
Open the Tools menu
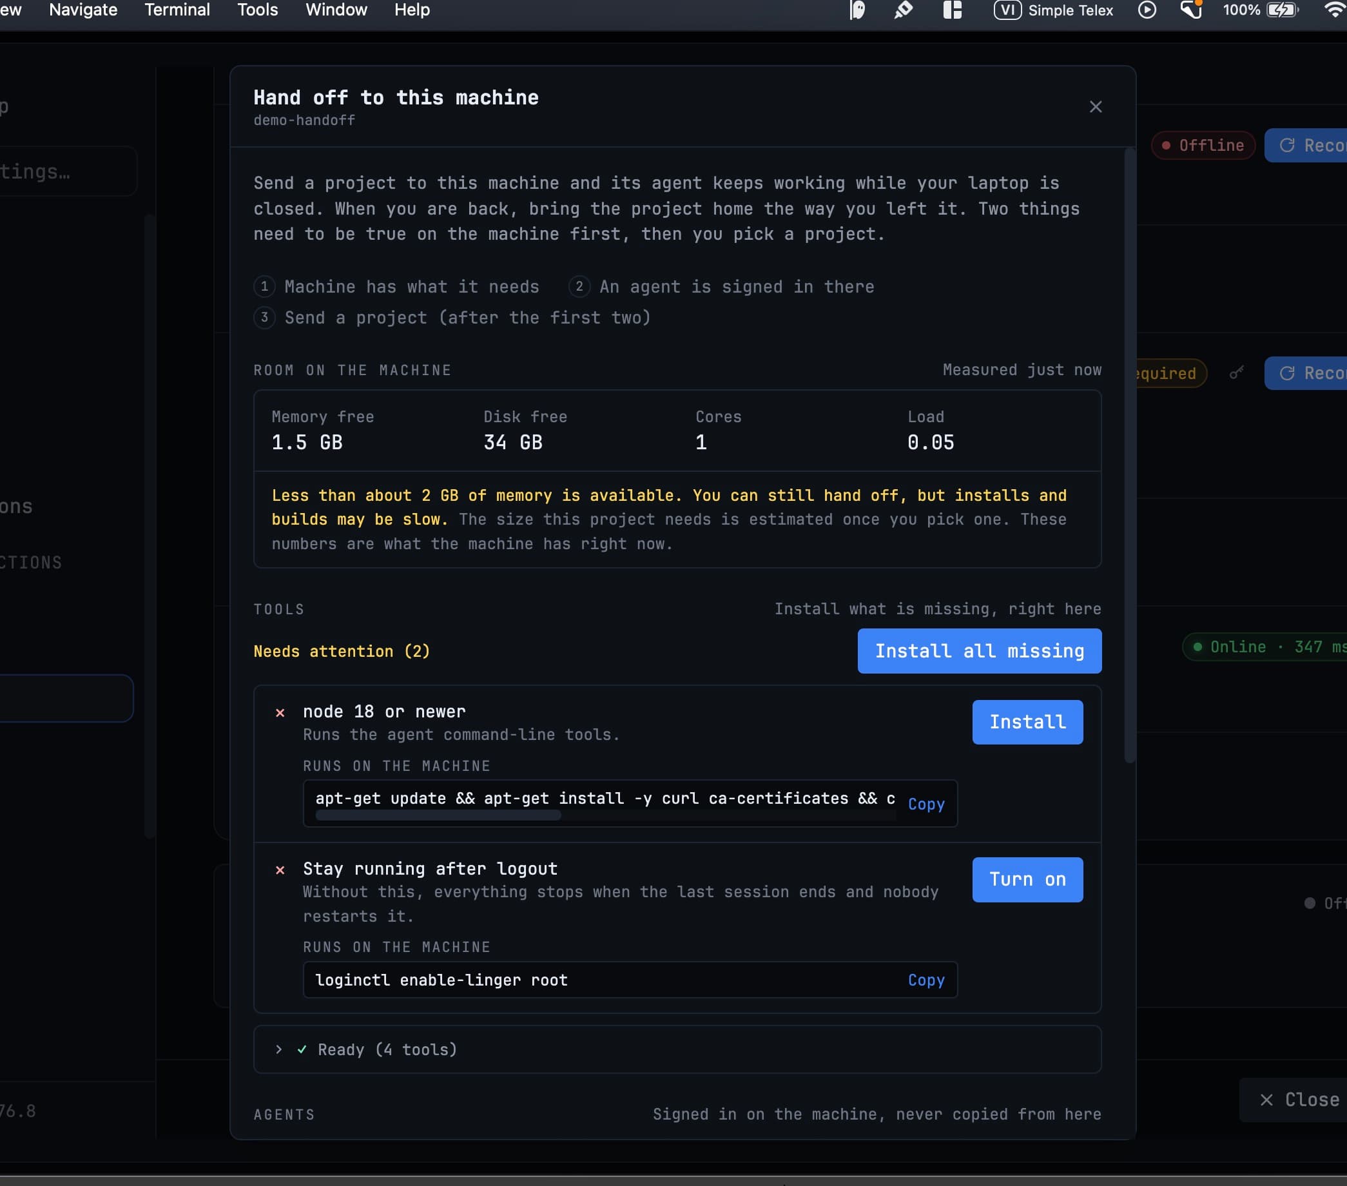[258, 10]
